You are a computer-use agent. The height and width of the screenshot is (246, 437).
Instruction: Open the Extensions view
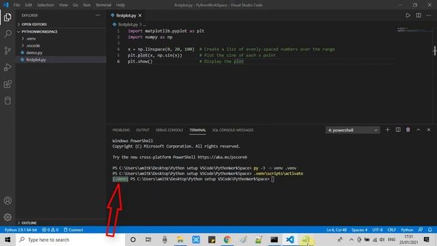pyautogui.click(x=8, y=84)
